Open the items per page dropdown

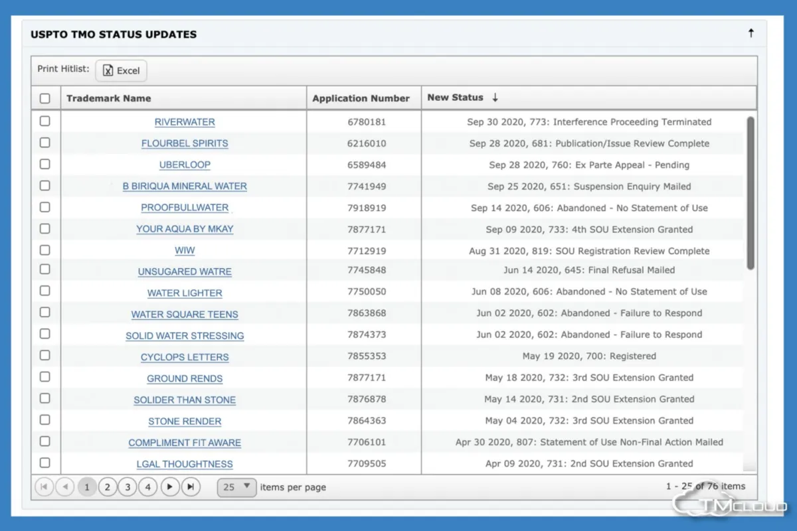(236, 487)
